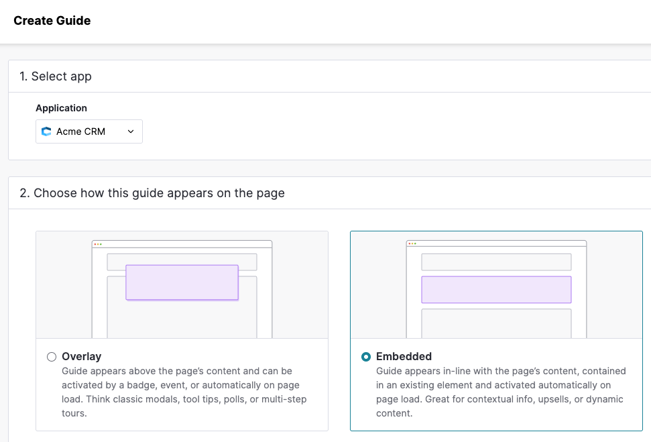The image size is (651, 442).
Task: Click the purple overlay box in Overlay preview
Action: (x=182, y=282)
